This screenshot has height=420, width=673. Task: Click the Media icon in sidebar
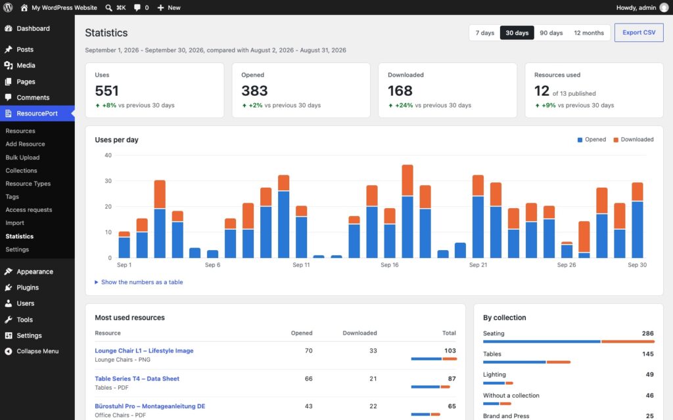tap(8, 65)
